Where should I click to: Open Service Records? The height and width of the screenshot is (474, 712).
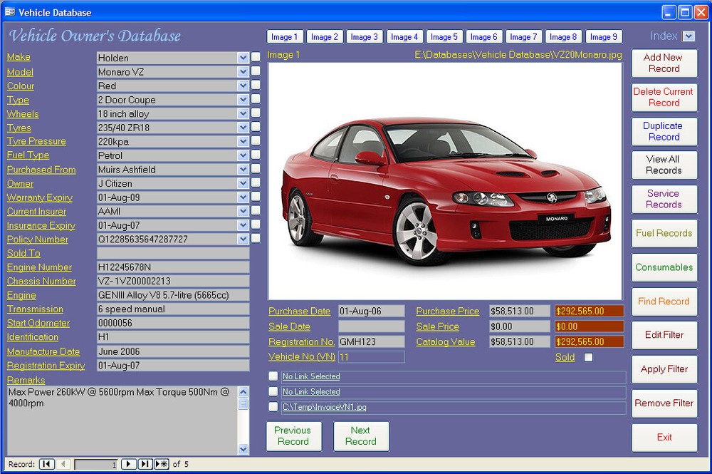[x=664, y=199]
